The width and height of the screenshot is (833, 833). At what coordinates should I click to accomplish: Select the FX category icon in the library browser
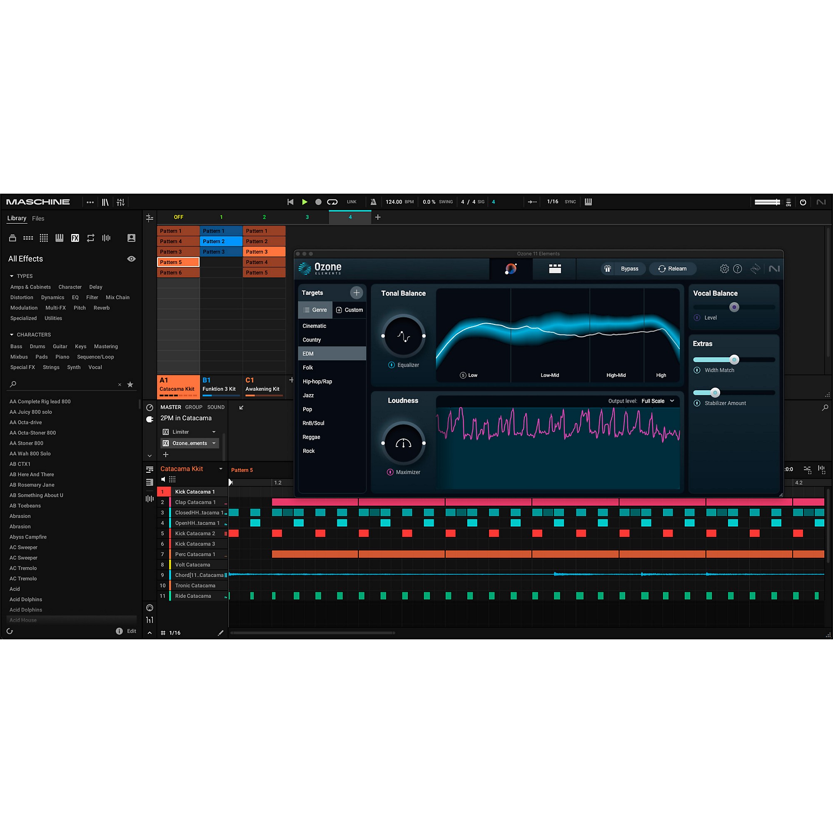pos(75,237)
